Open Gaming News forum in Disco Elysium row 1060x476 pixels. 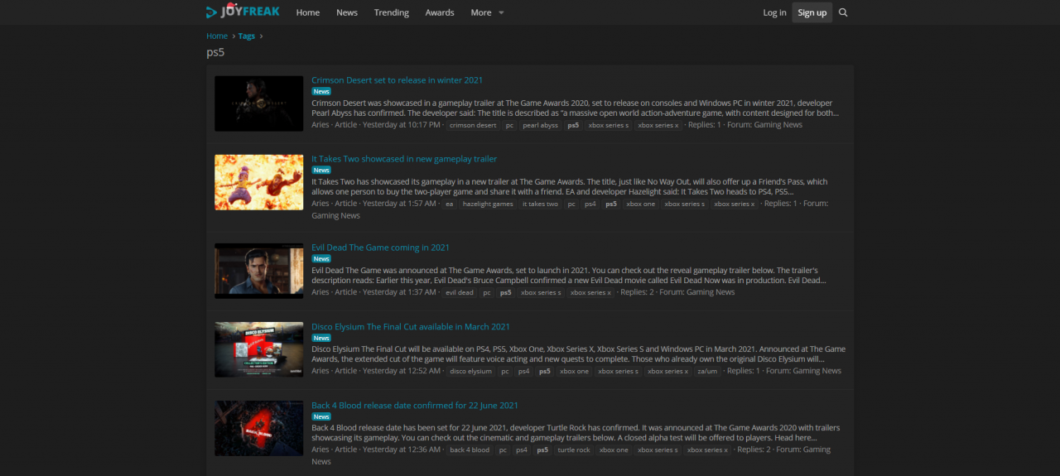point(817,372)
